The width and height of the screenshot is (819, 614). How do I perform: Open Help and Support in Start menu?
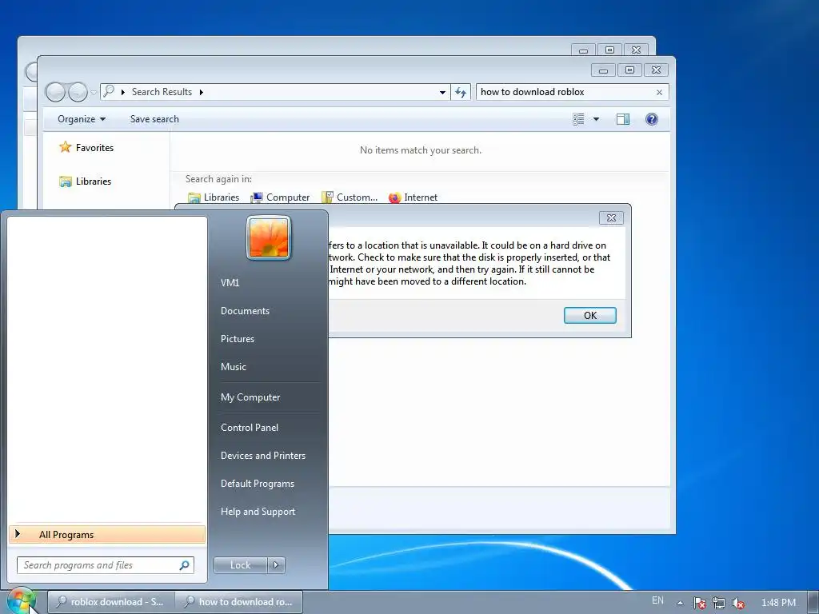pos(258,512)
